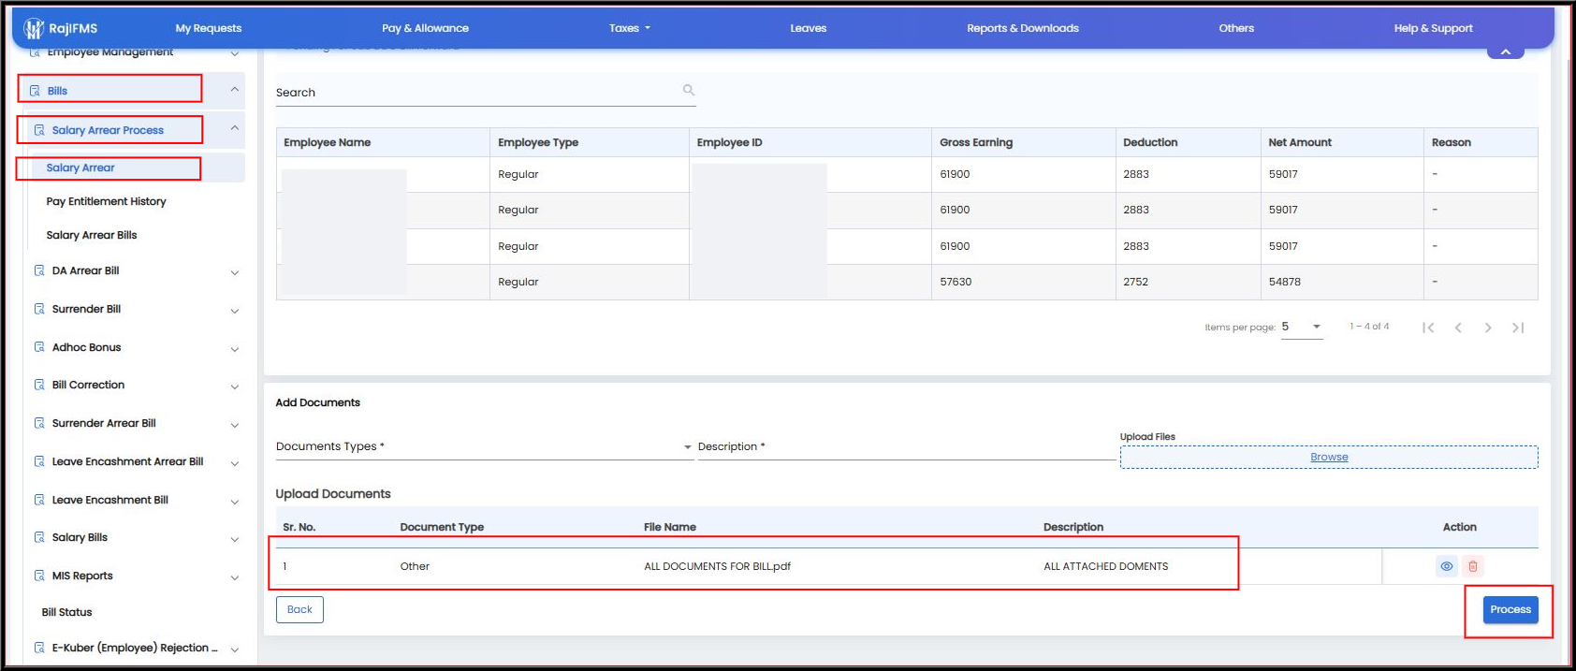Image resolution: width=1576 pixels, height=671 pixels.
Task: Click the Adhoc Bonus icon
Action: (39, 347)
